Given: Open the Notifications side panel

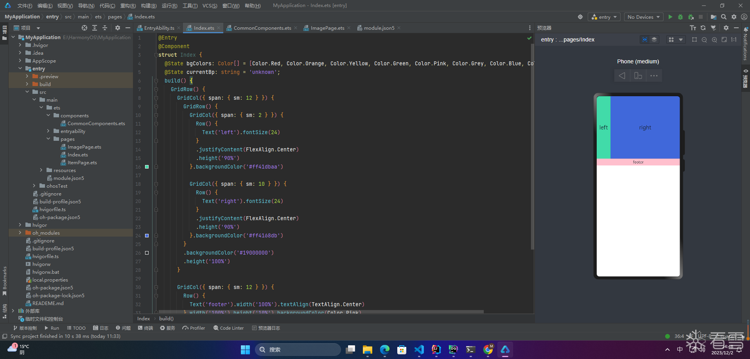Looking at the screenshot, I should (x=745, y=44).
